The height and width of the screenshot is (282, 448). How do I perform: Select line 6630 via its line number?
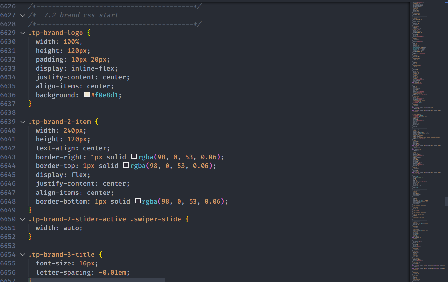point(8,42)
